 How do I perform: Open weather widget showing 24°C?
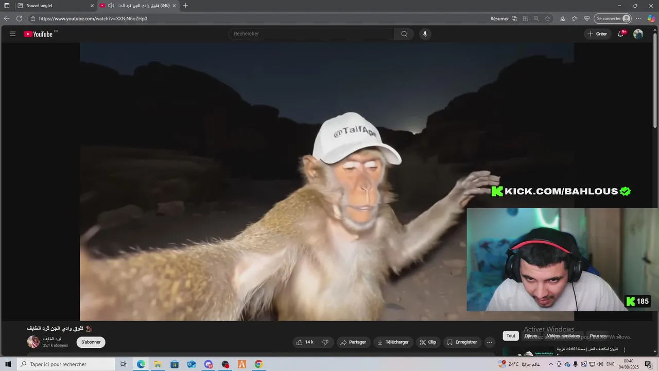click(x=520, y=364)
